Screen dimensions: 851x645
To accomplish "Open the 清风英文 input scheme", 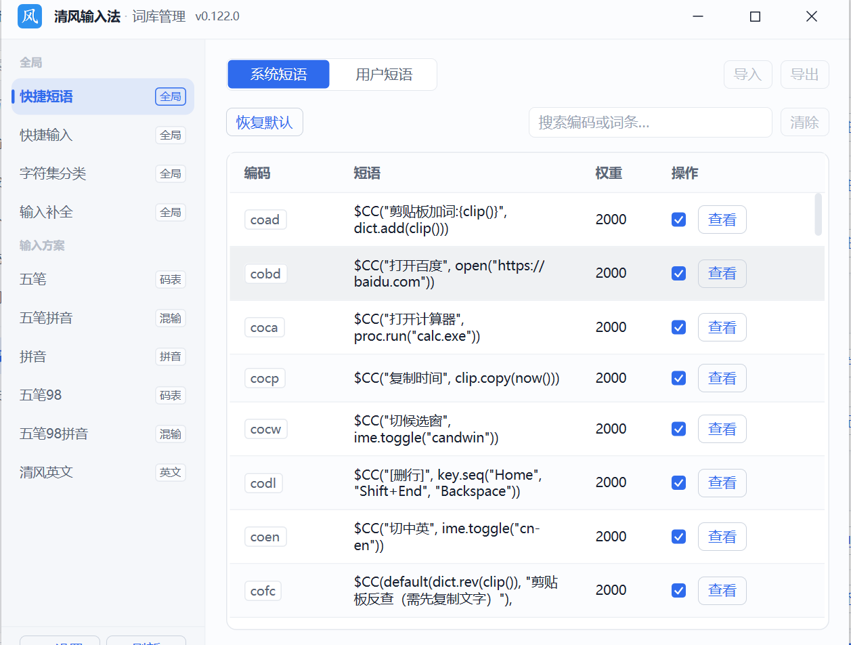I will tap(103, 473).
